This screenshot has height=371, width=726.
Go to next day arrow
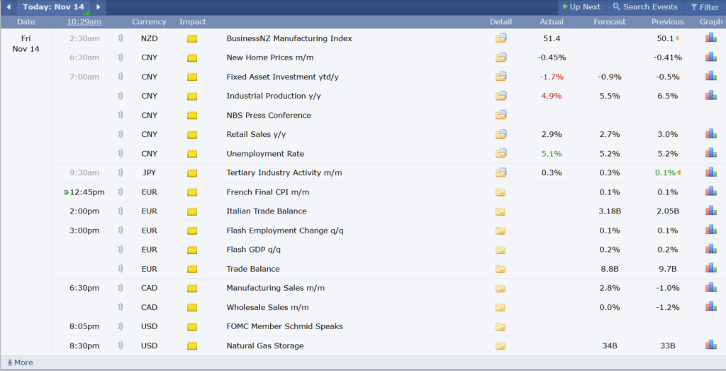coord(99,7)
